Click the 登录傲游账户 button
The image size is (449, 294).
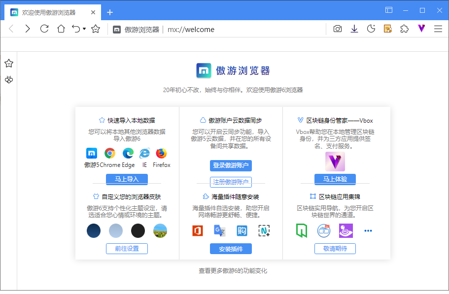click(231, 165)
